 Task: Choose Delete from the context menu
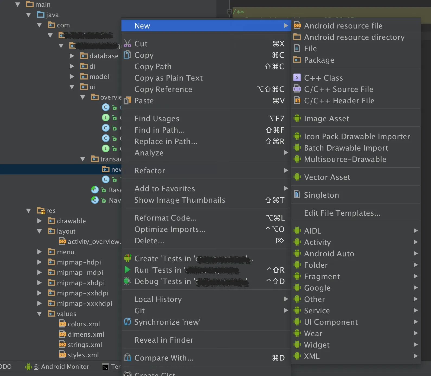[x=206, y=240]
